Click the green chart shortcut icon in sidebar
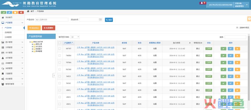Screen dimensions: 251x110 [3, 12]
